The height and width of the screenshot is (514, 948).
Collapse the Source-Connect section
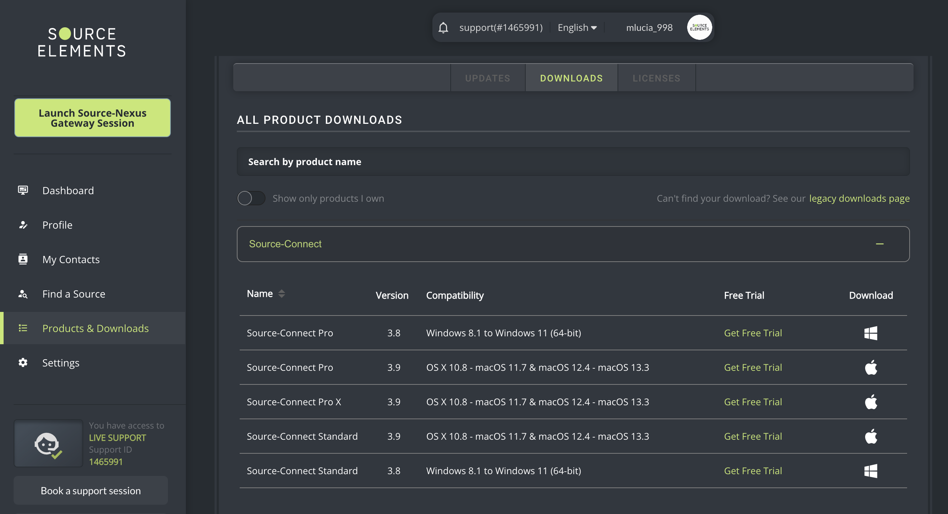[x=879, y=244]
